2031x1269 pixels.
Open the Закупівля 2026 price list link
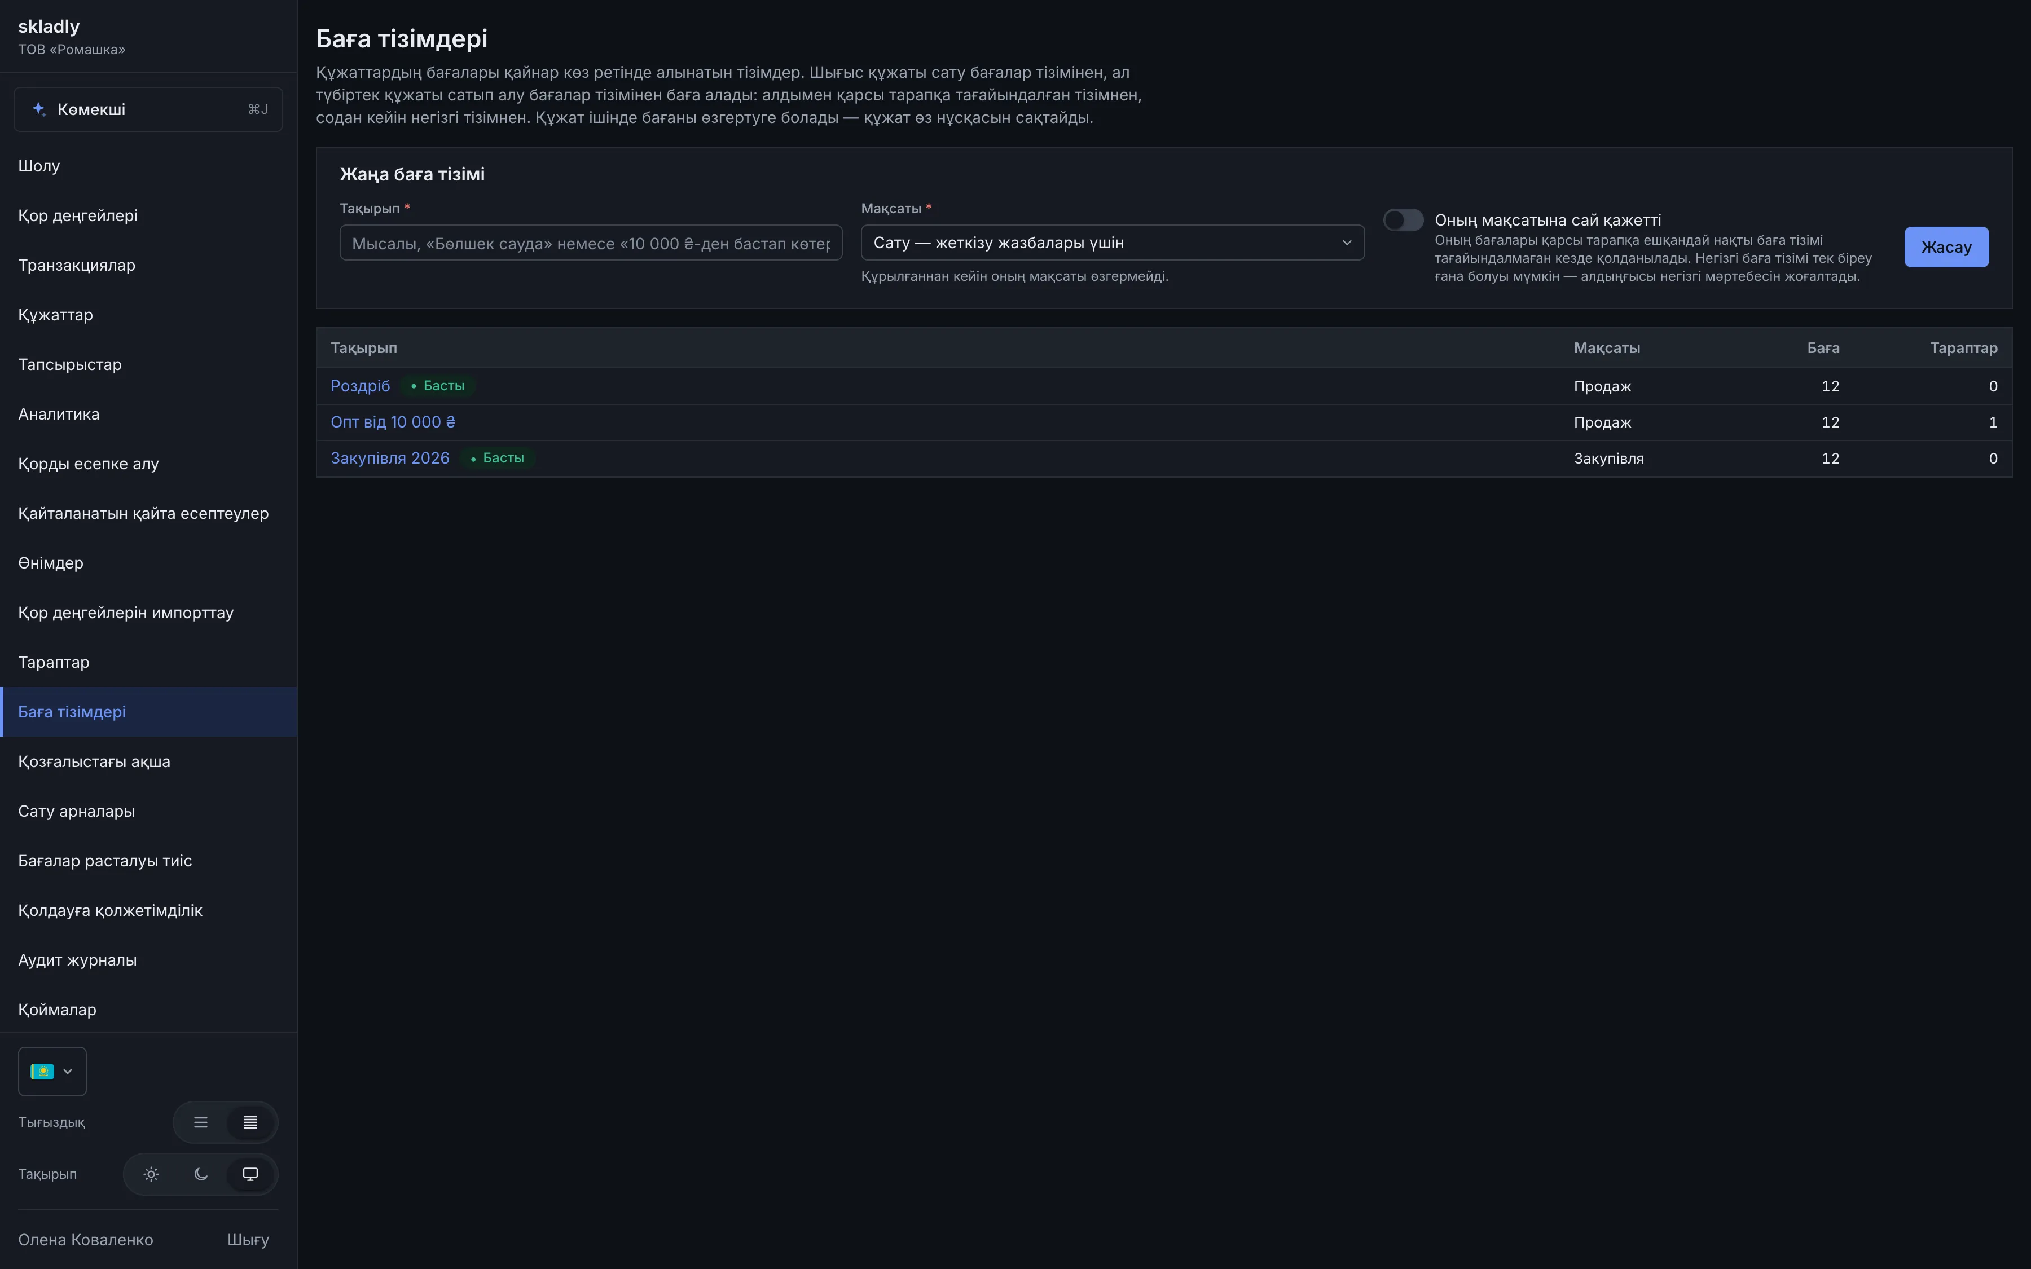[x=390, y=458]
